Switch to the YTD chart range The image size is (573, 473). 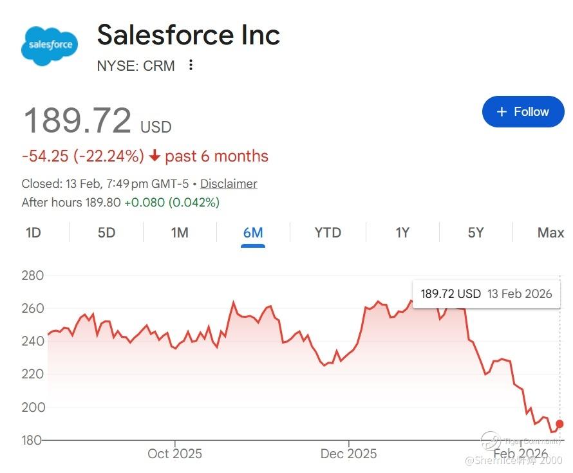(x=328, y=232)
